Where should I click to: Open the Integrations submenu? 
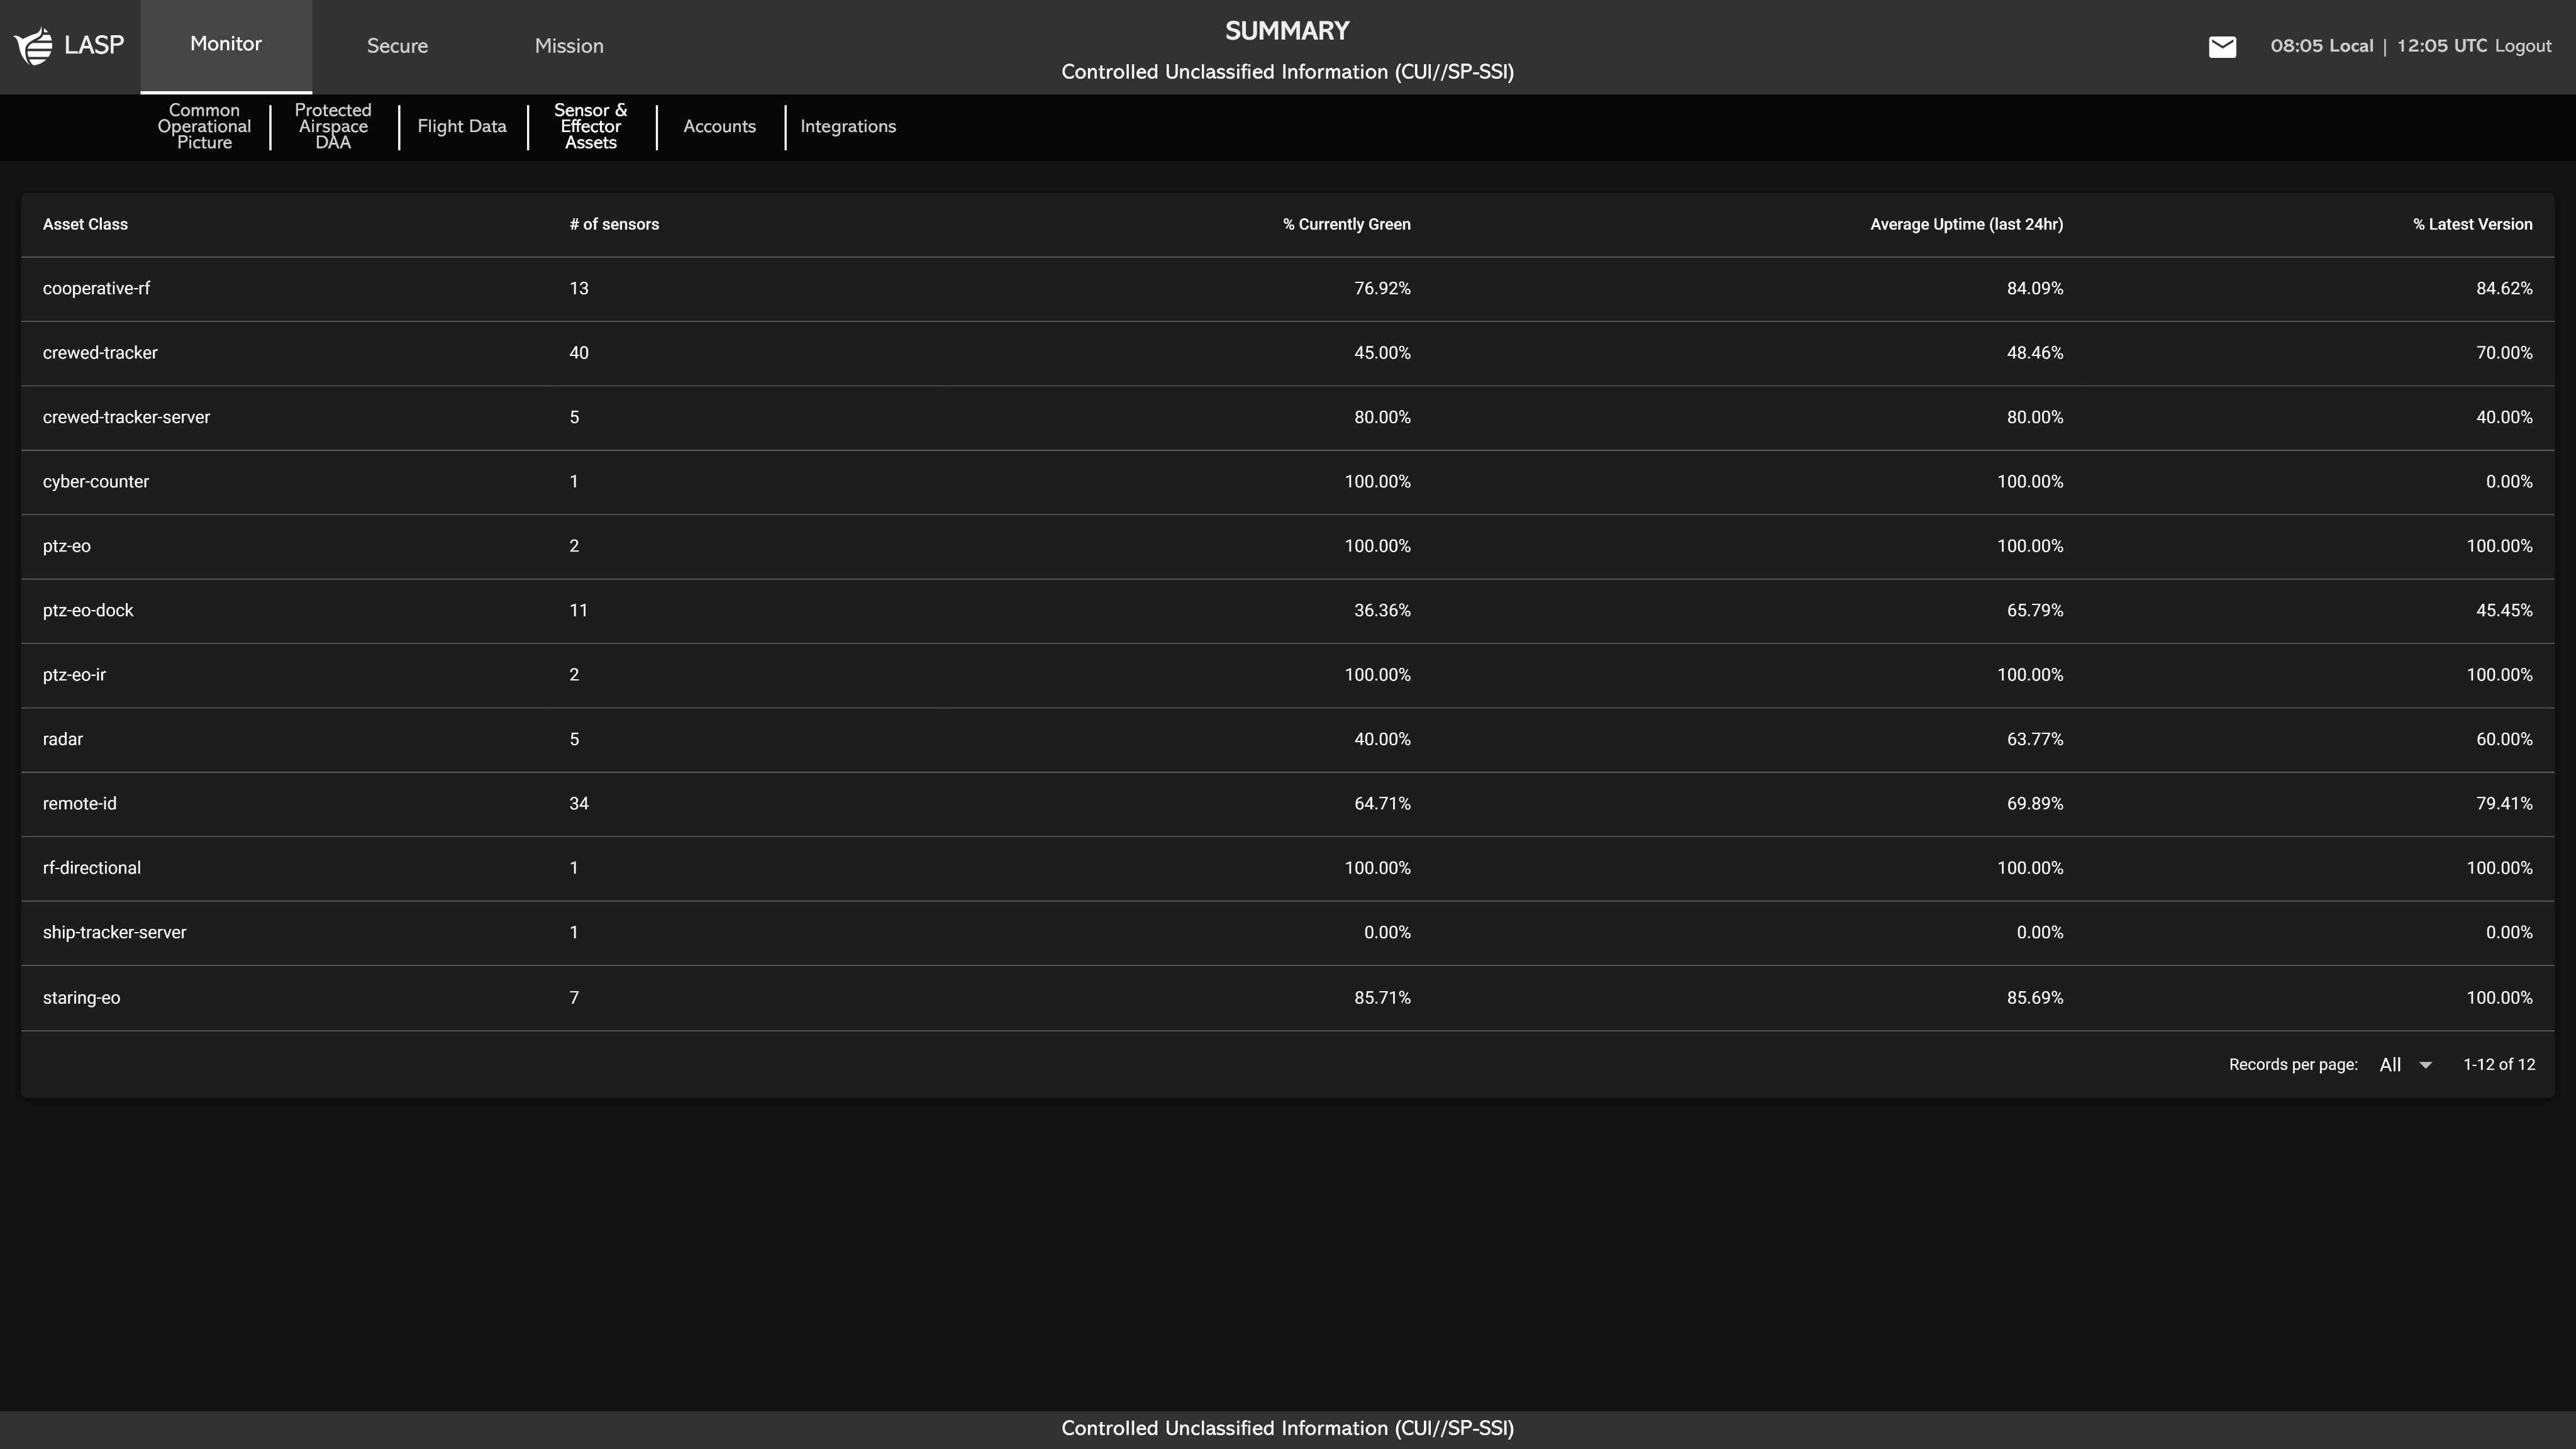coord(848,126)
